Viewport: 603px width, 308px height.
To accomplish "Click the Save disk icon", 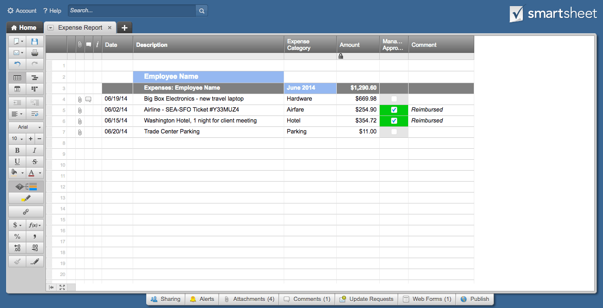I will (35, 42).
